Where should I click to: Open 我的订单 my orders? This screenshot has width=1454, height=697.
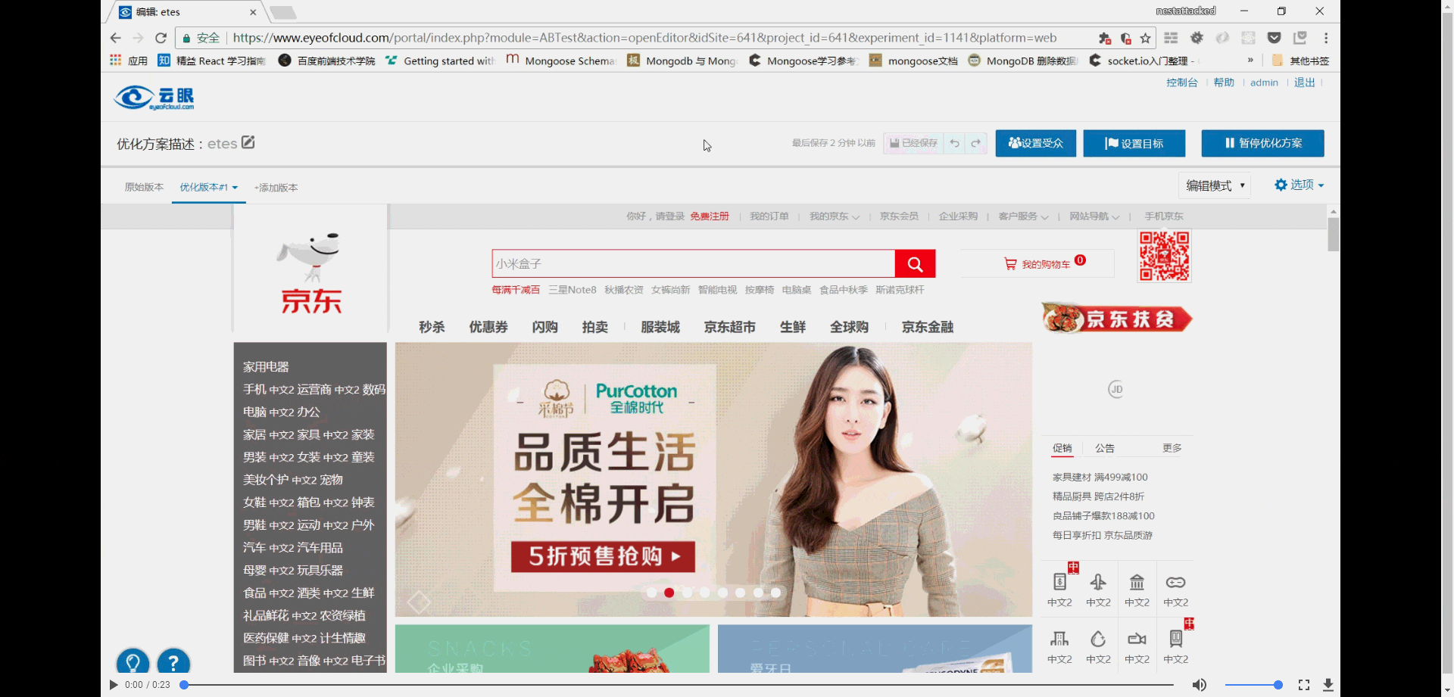tap(769, 216)
